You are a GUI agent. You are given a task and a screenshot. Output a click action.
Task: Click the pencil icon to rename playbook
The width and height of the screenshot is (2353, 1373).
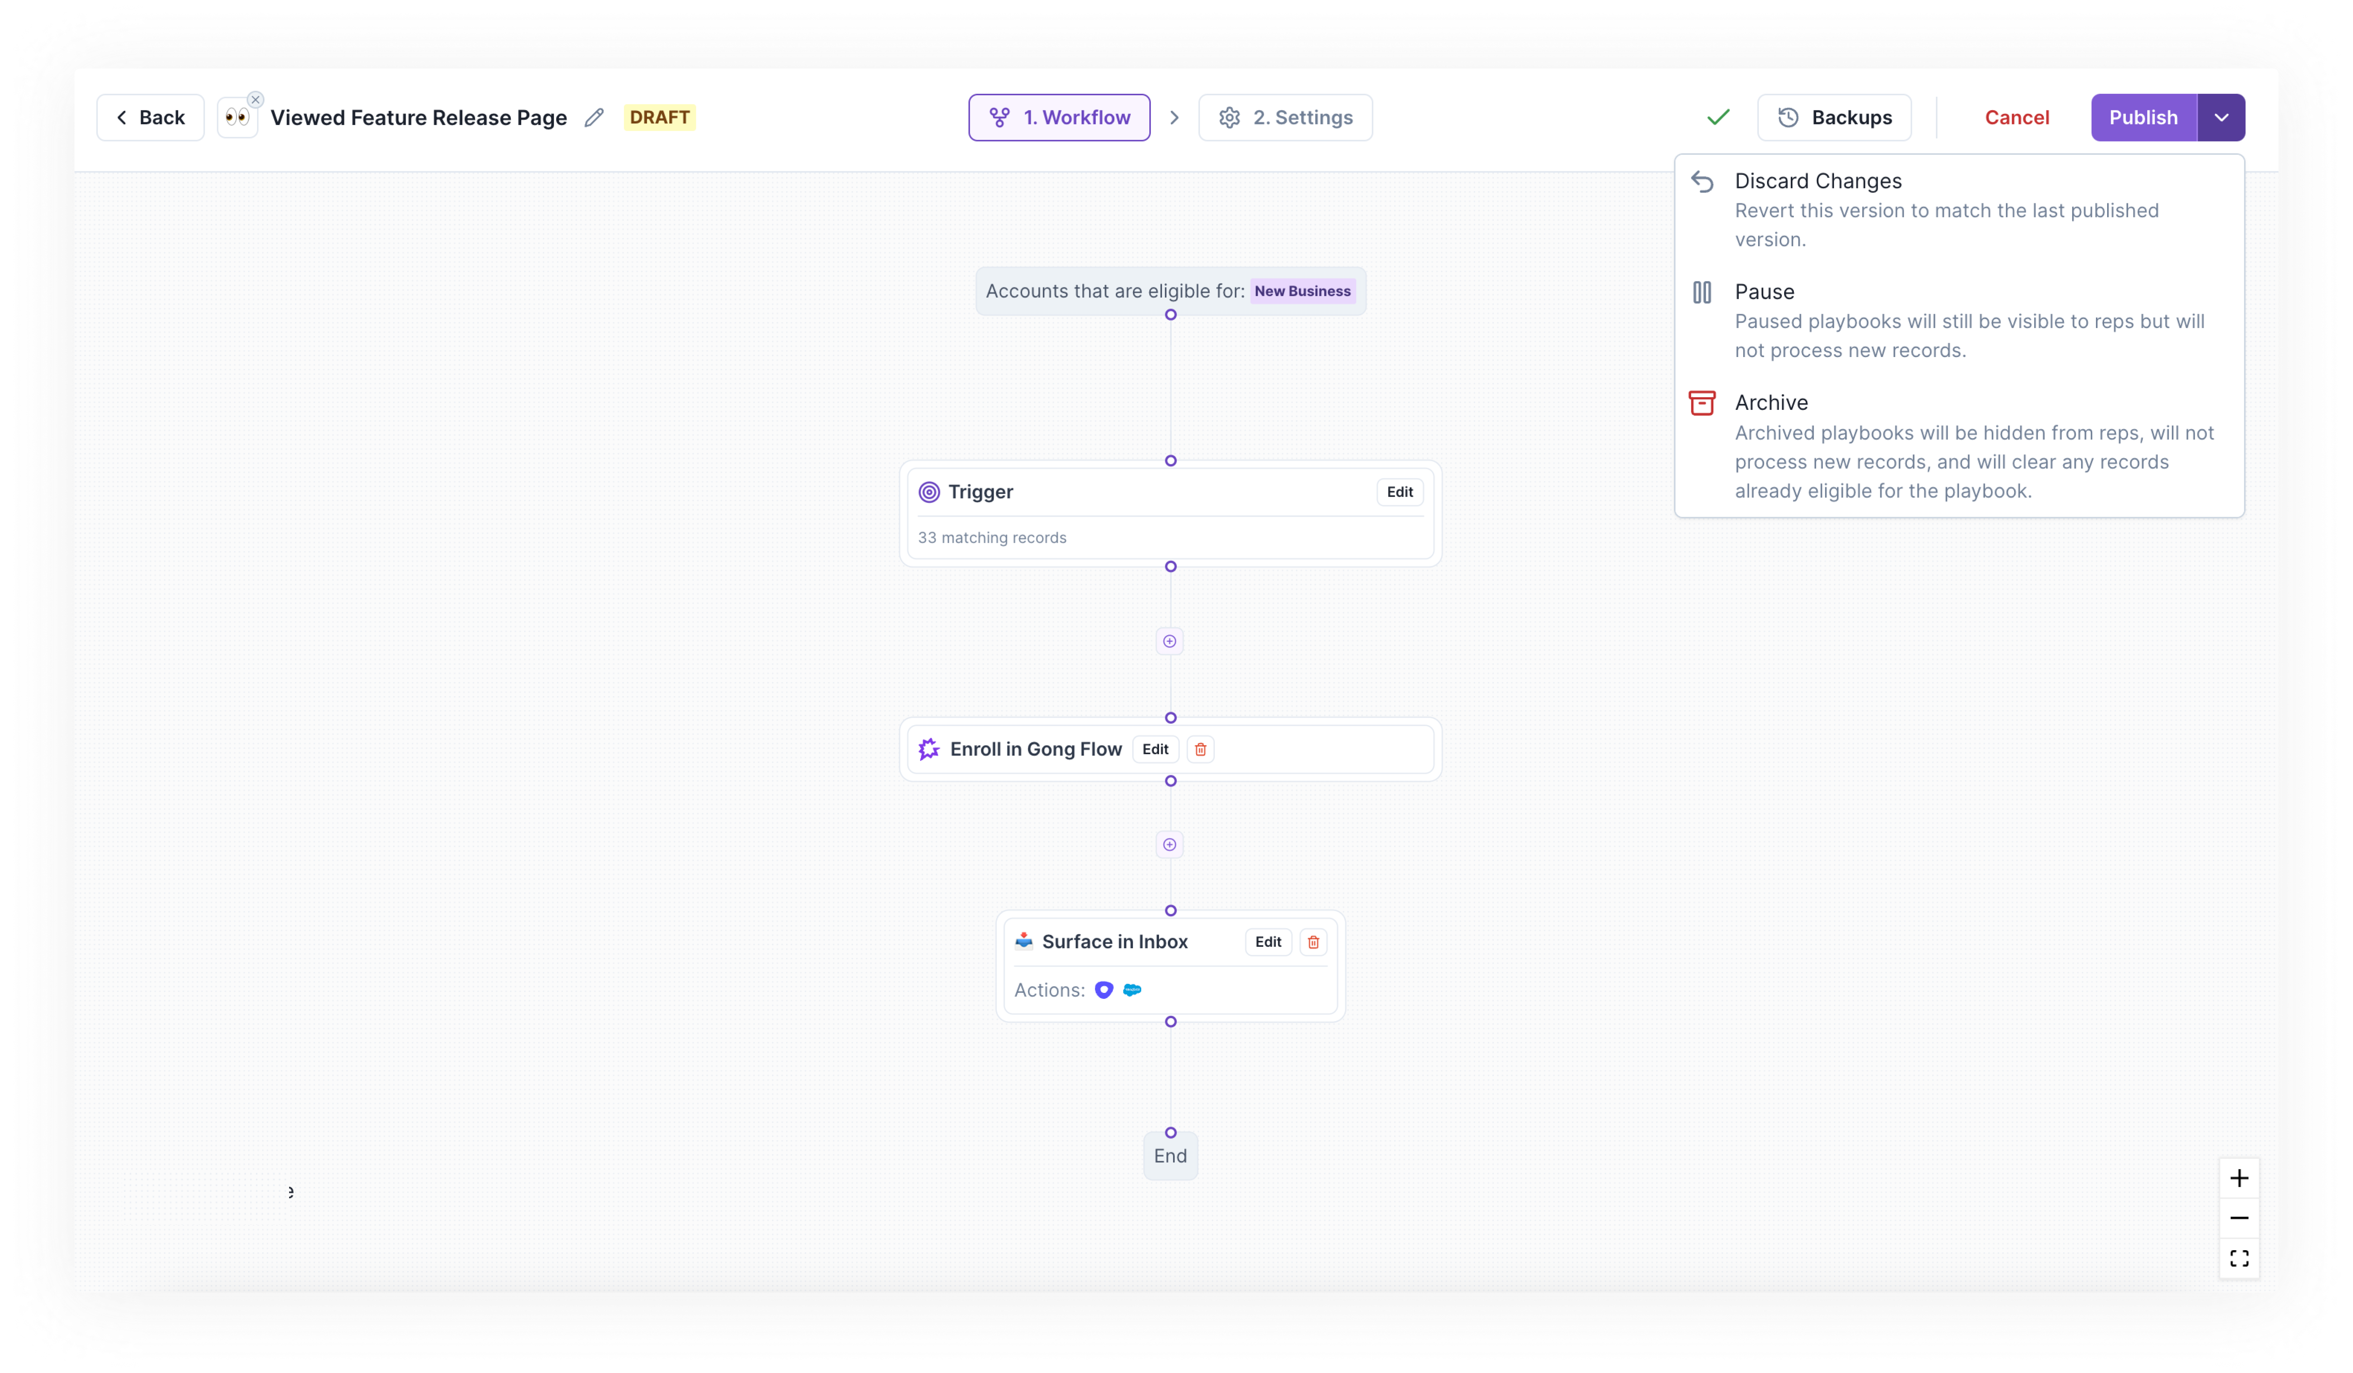pyautogui.click(x=594, y=118)
